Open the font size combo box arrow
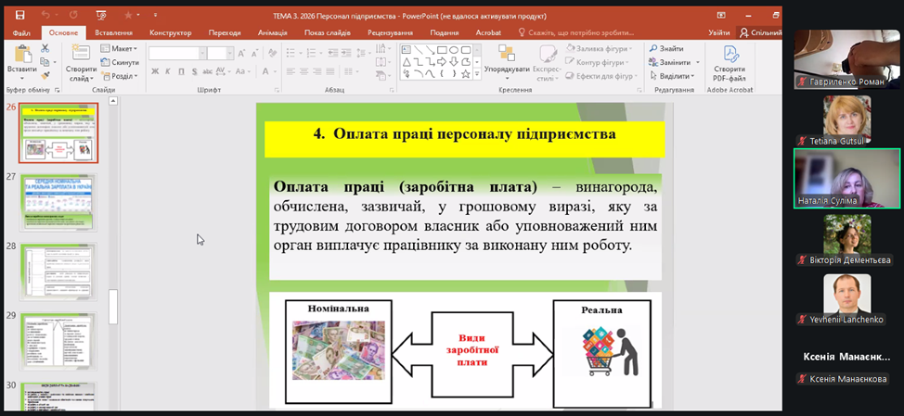The height and width of the screenshot is (416, 904). pos(230,54)
